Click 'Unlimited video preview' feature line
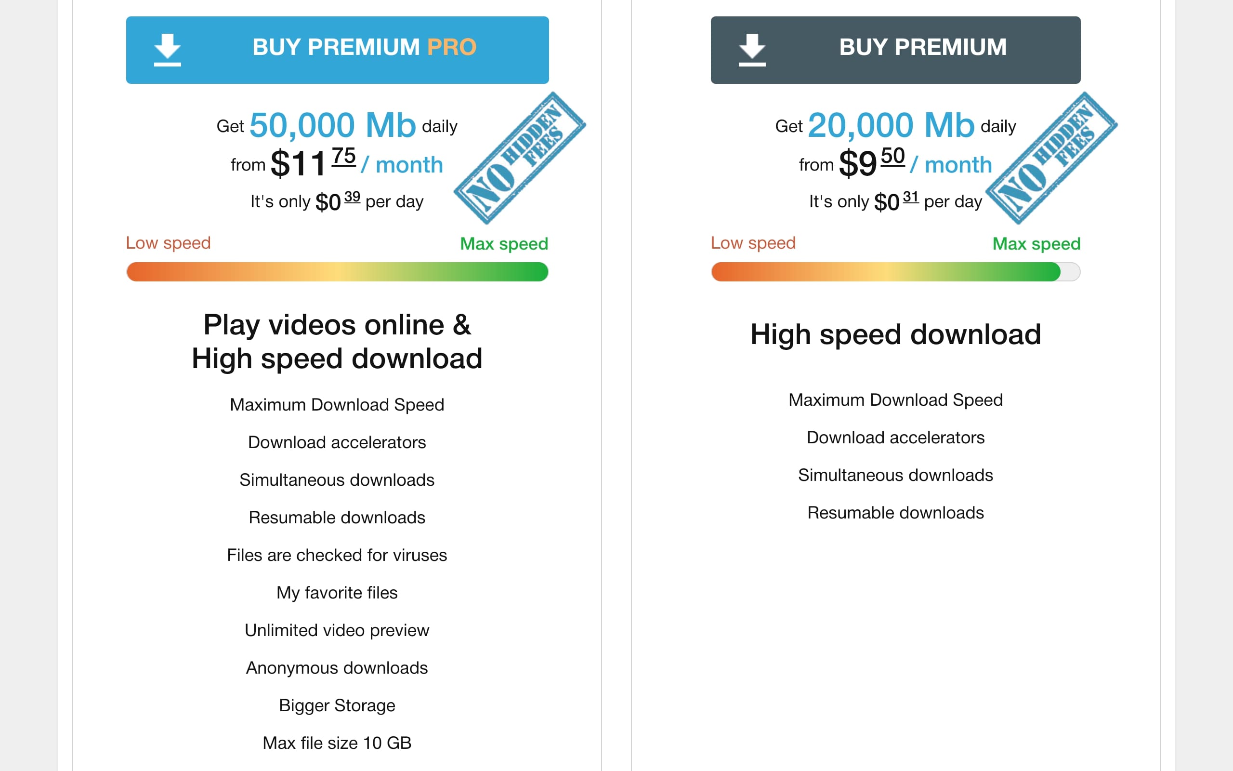Image resolution: width=1233 pixels, height=771 pixels. 337,630
